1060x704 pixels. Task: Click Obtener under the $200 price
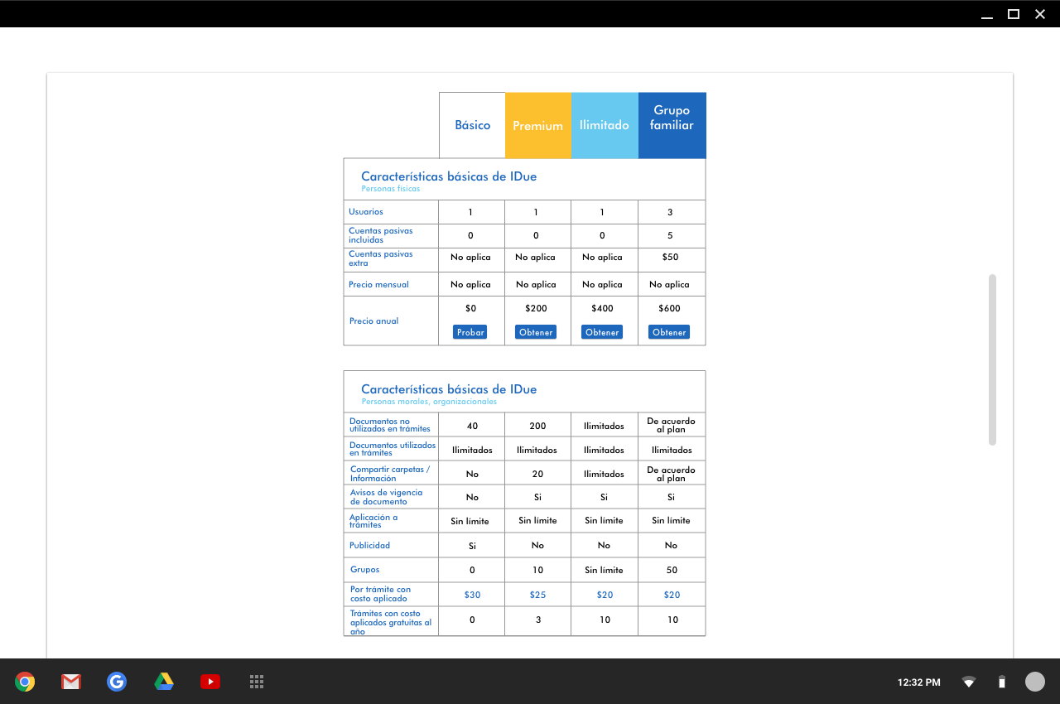point(536,332)
